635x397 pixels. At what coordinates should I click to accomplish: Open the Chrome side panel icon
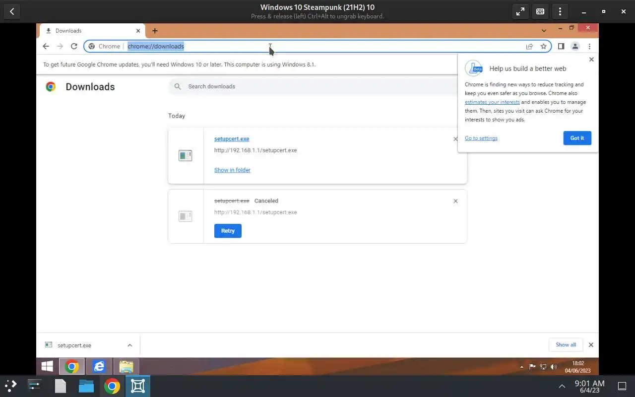click(561, 46)
